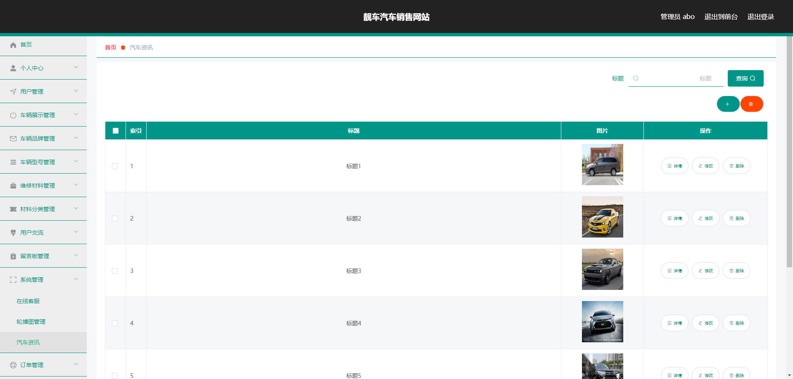Click the 标题 column header
793x379 pixels.
click(354, 131)
